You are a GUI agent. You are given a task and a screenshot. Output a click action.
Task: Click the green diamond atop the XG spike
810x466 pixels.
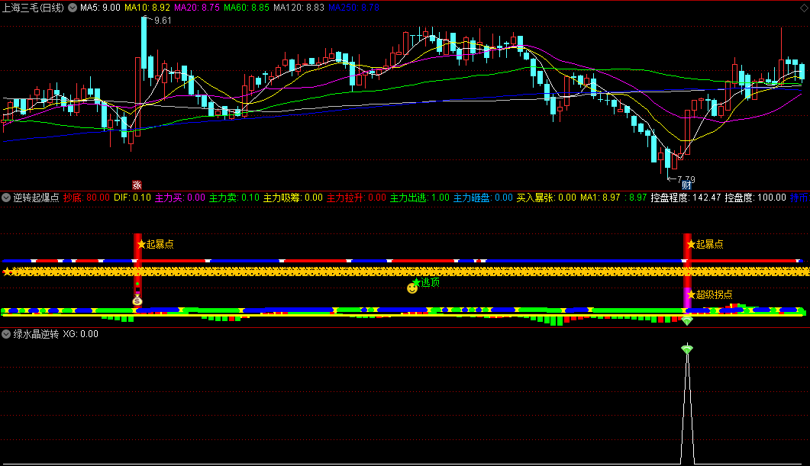pos(686,349)
